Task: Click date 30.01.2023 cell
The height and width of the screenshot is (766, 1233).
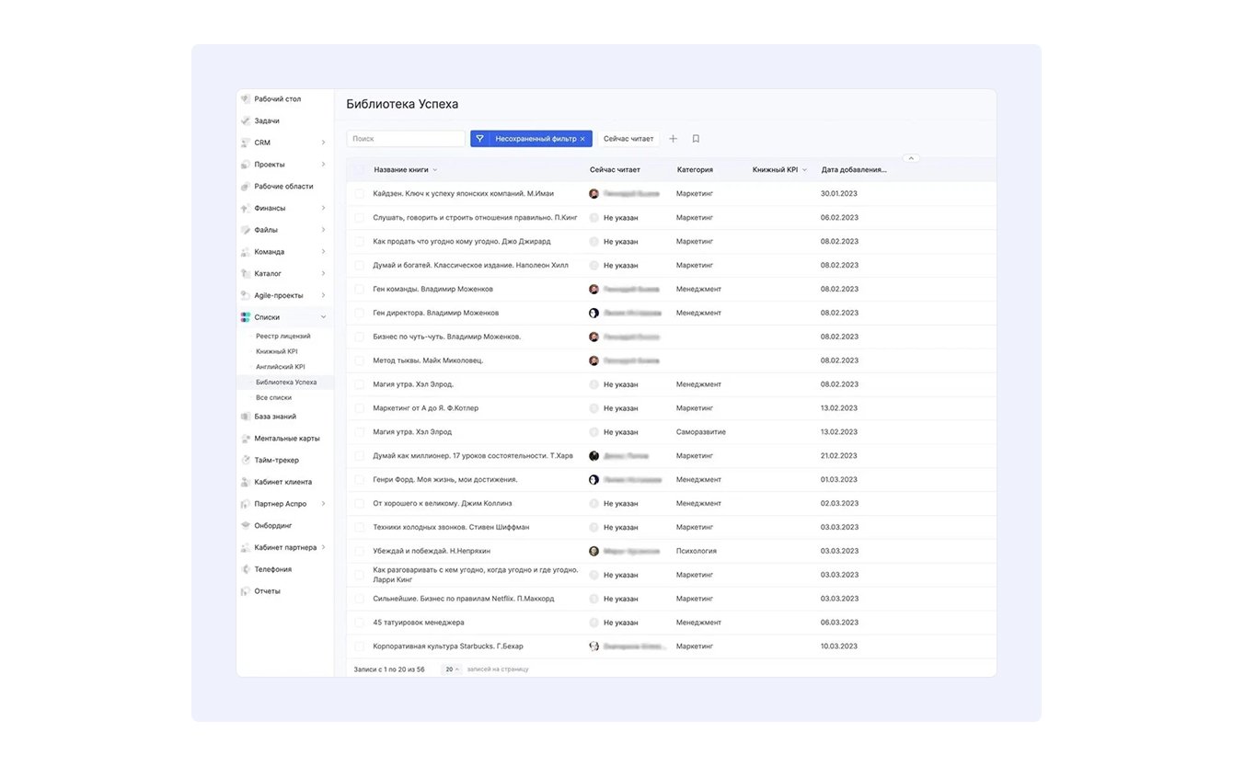Action: (839, 194)
